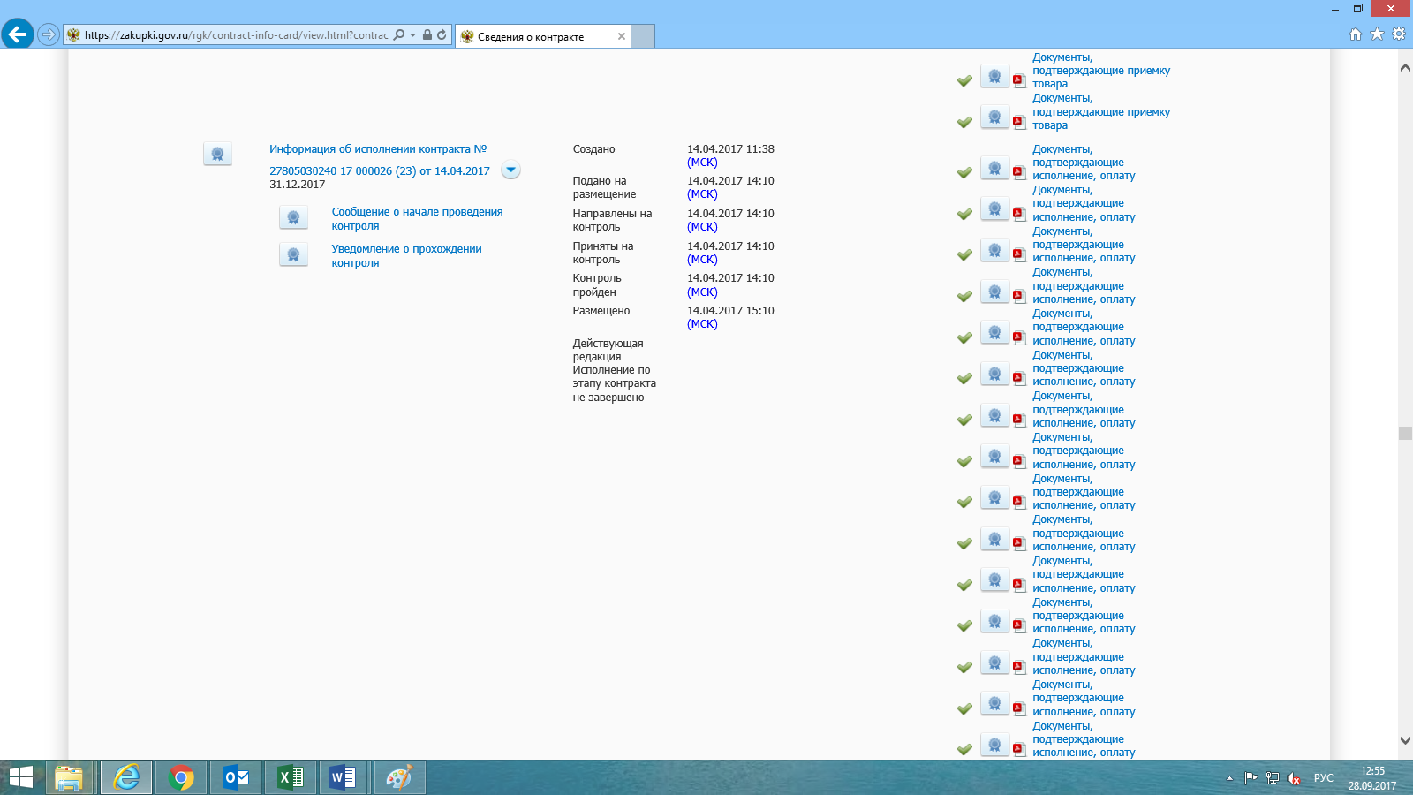Select the '14.04.2017 15:10' timestamp
1413x795 pixels.
tap(730, 311)
